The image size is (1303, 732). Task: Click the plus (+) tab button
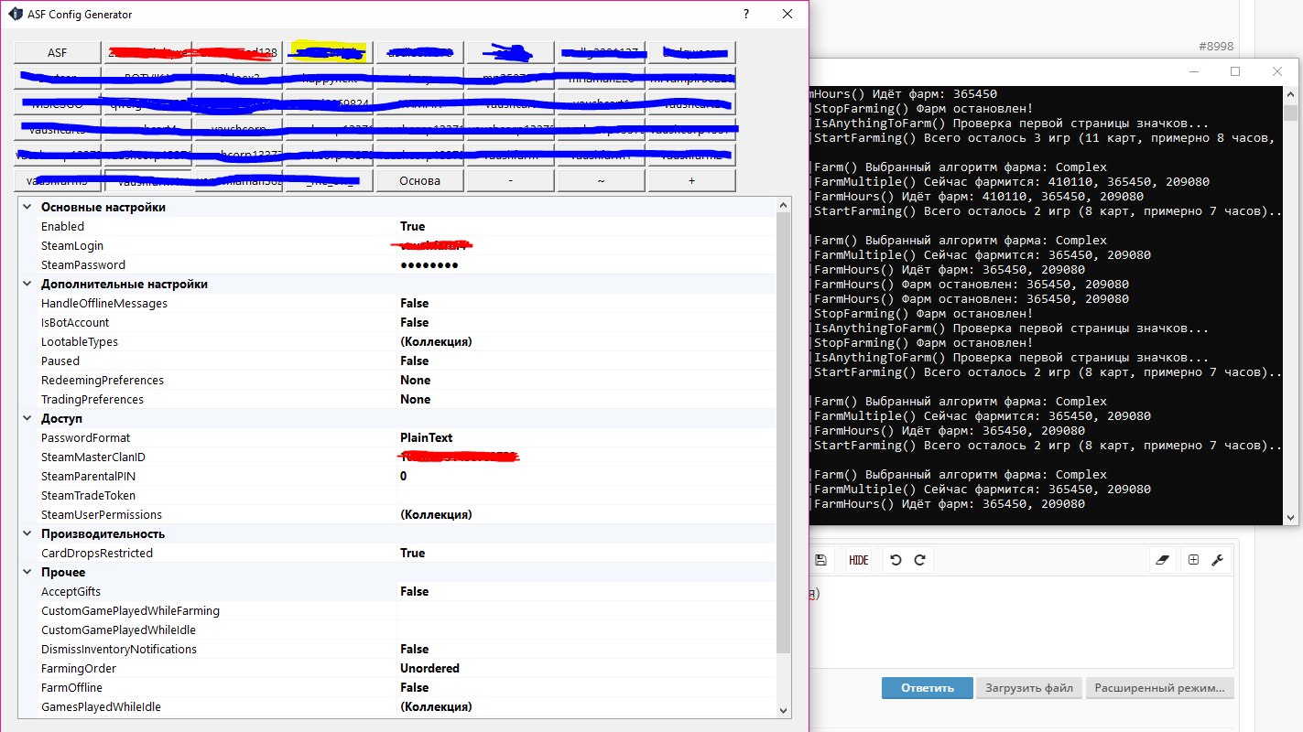pyautogui.click(x=691, y=180)
